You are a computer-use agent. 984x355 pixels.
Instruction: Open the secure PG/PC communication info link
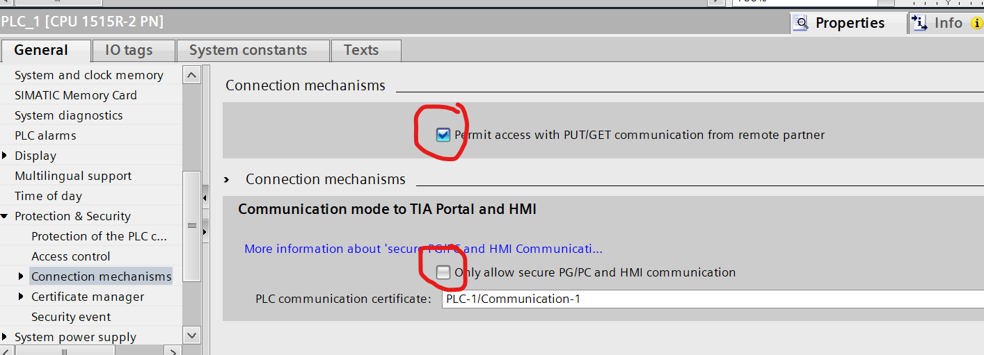[x=423, y=249]
